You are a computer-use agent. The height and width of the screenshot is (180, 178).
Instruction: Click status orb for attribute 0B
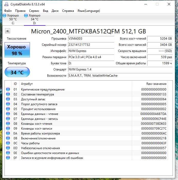click(x=8, y=138)
